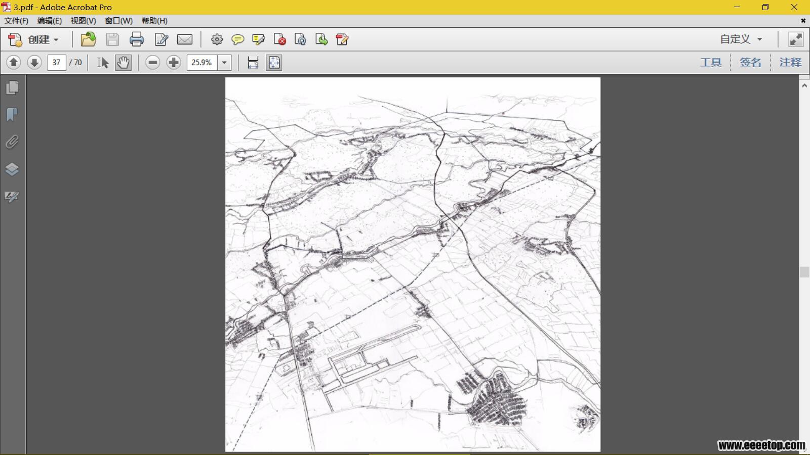Go to next page arrow

[34, 62]
